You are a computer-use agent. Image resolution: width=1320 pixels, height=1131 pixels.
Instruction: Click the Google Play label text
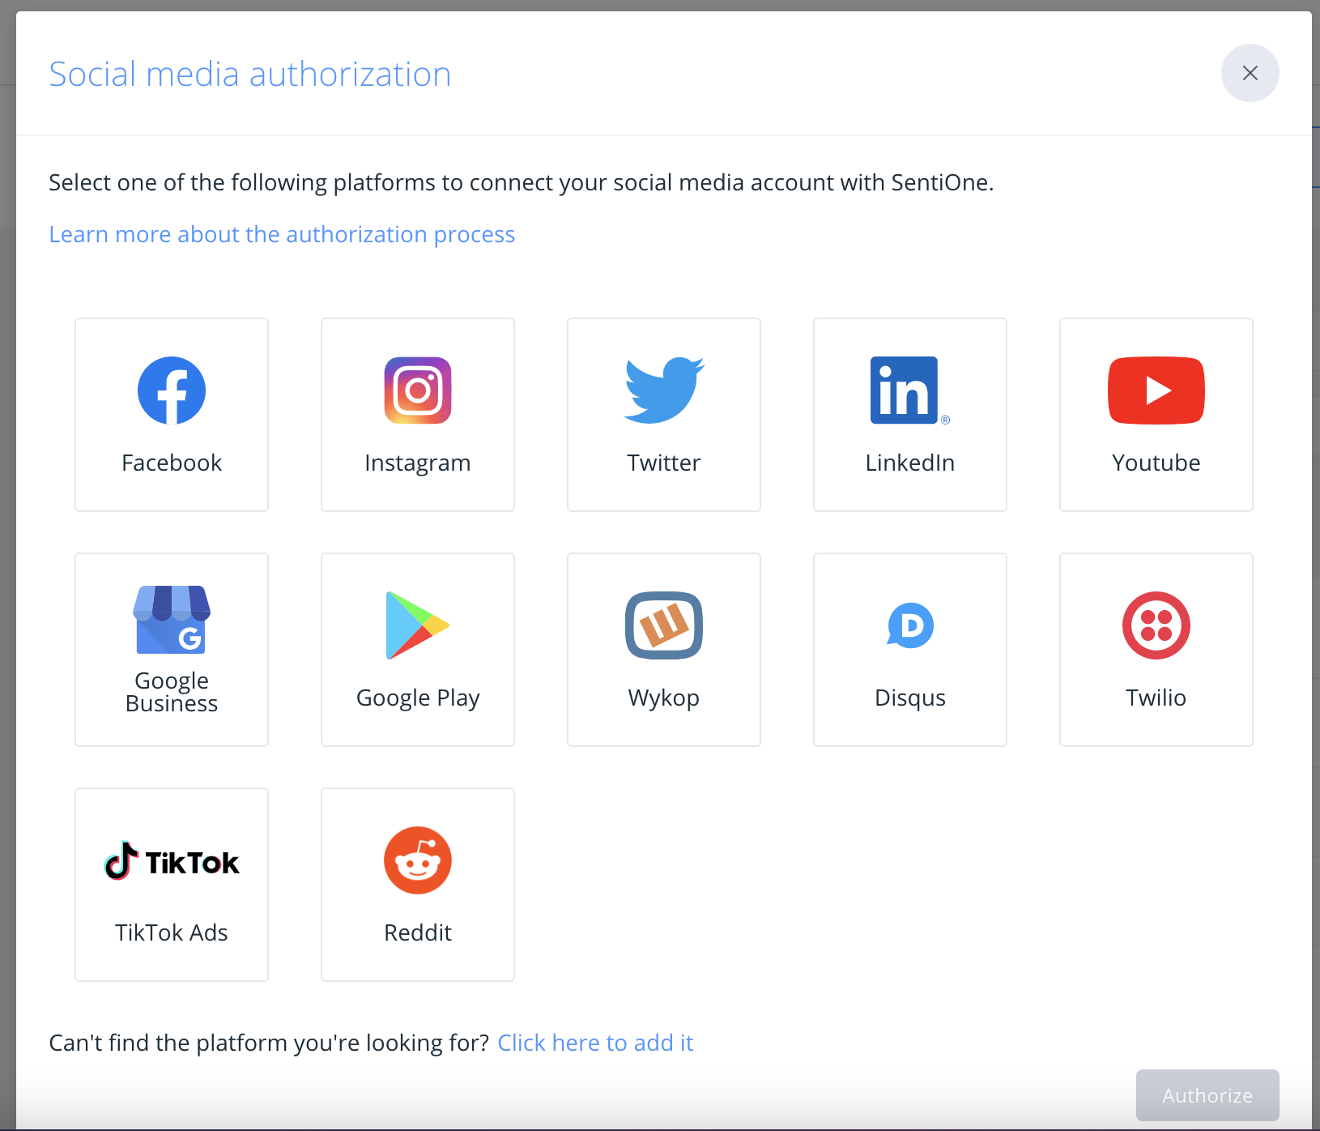418,698
